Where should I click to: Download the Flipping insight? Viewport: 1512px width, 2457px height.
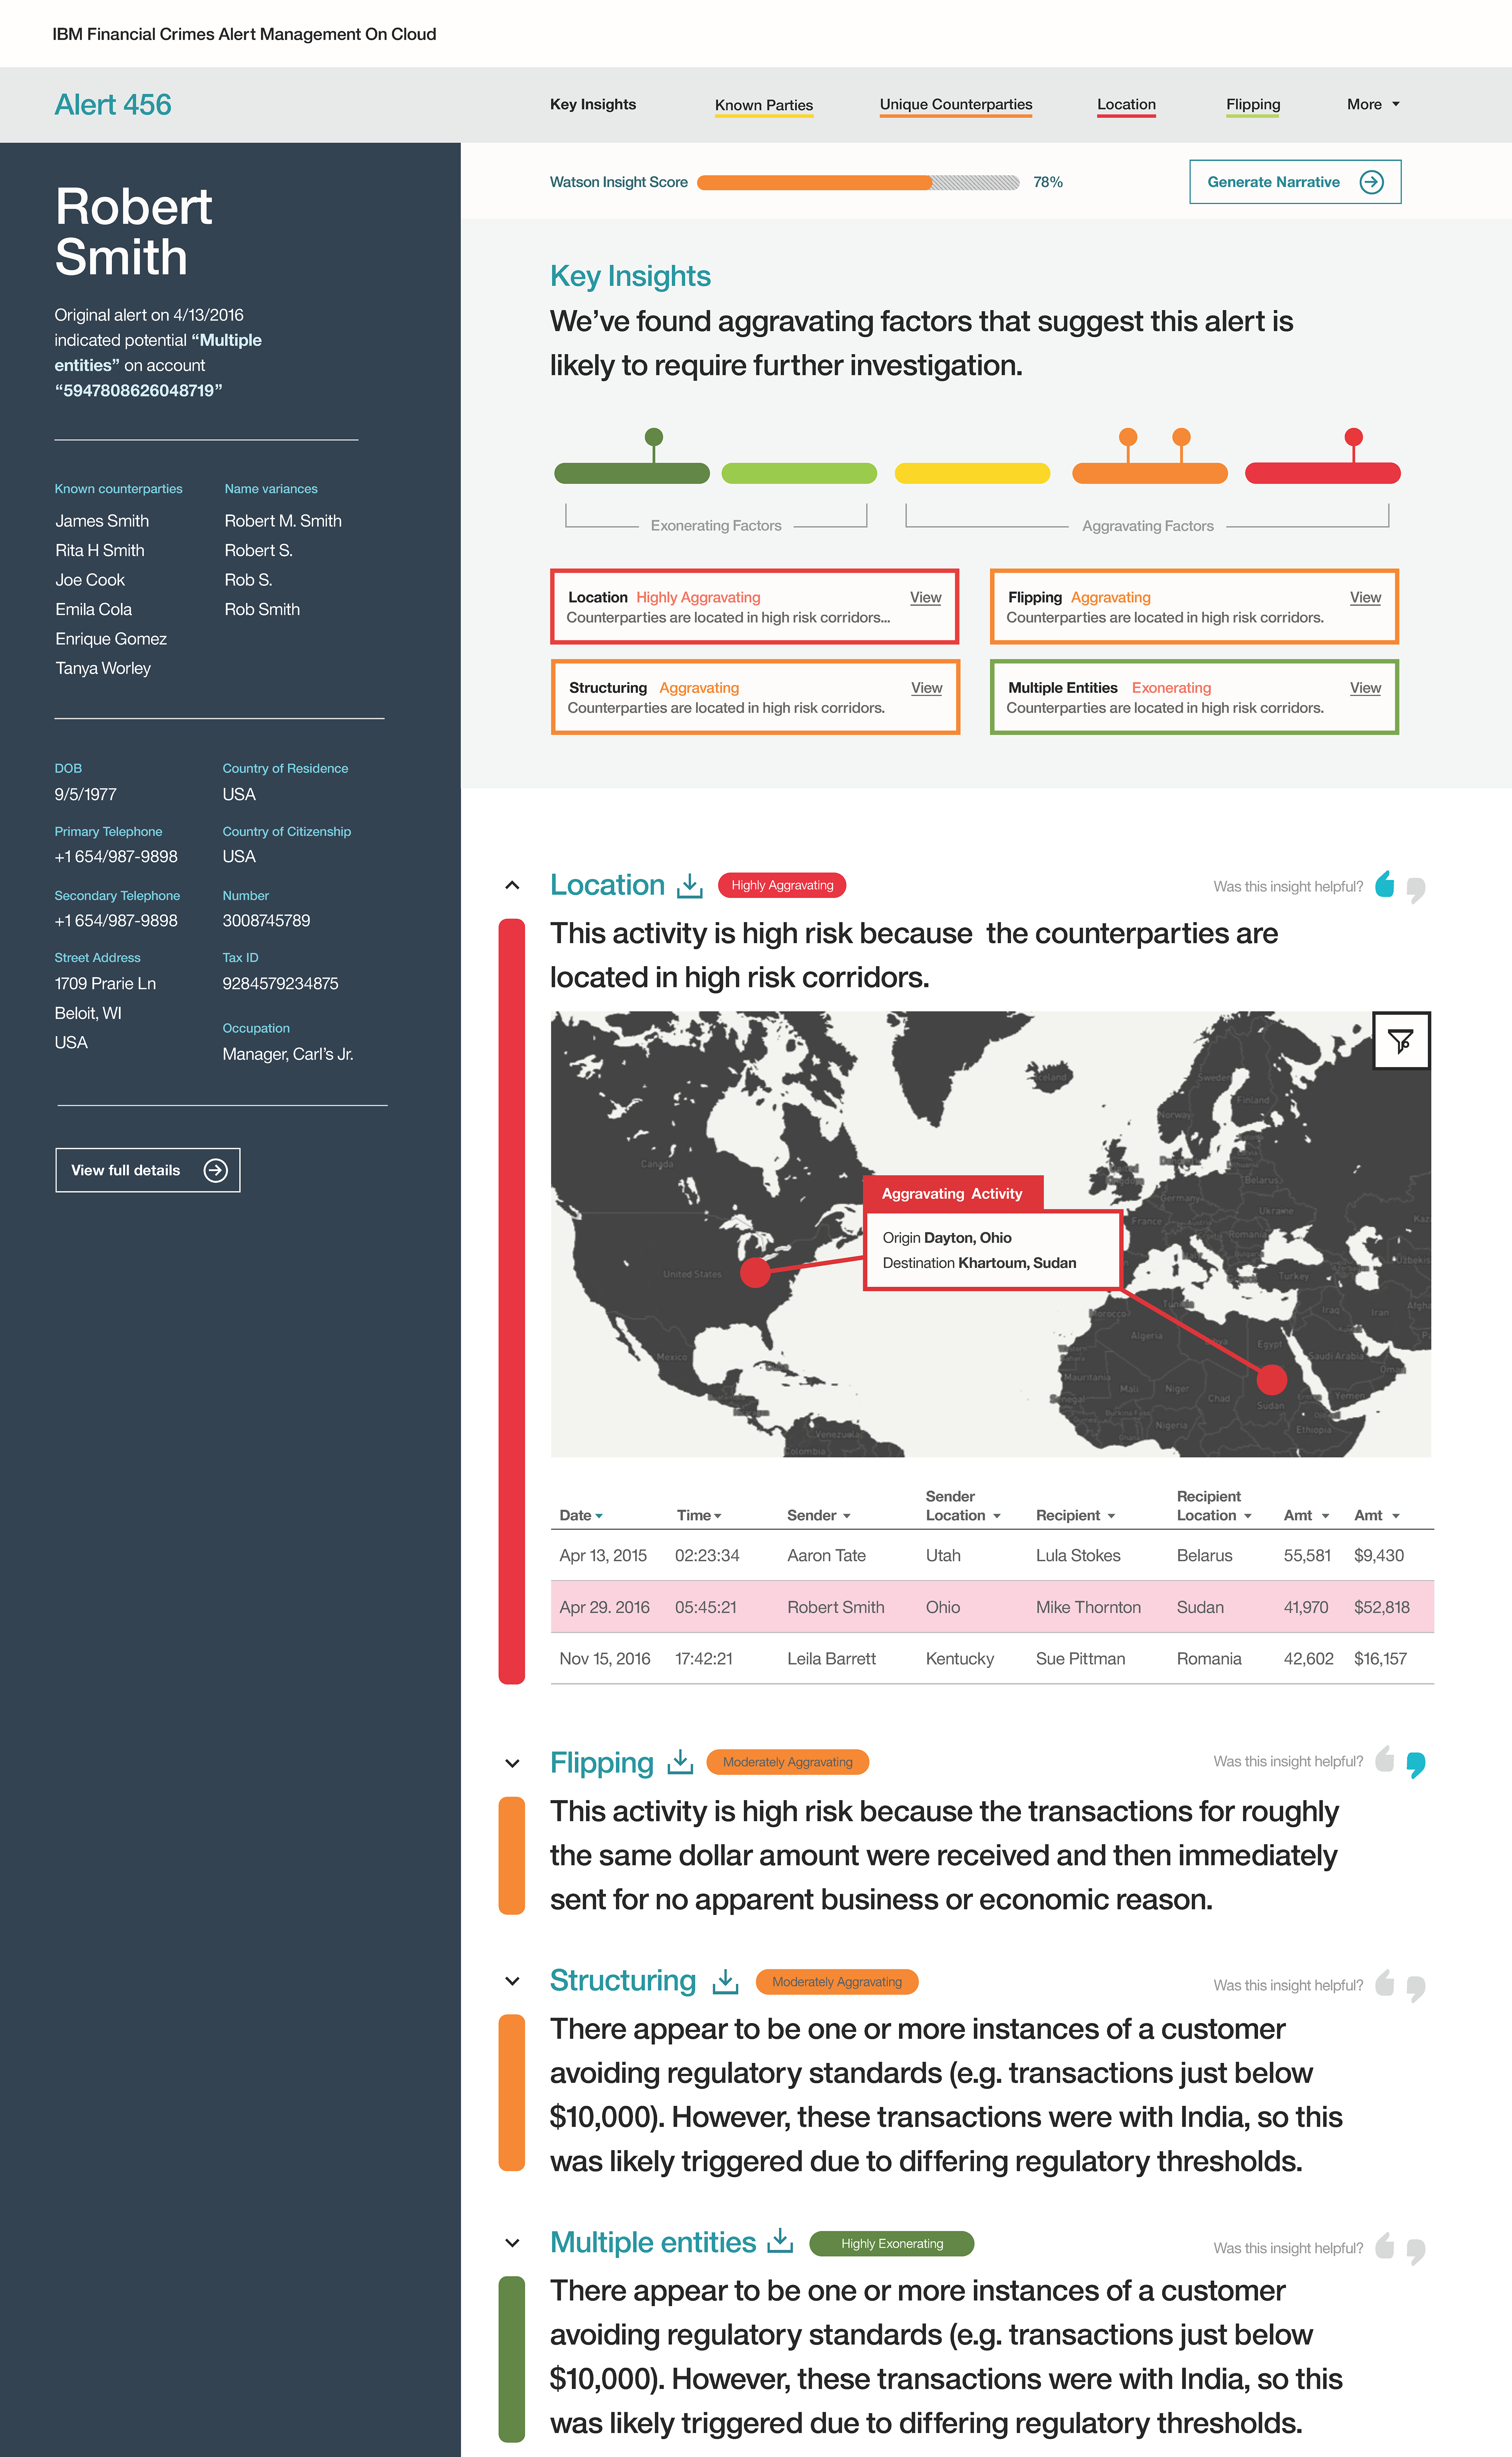point(680,1762)
